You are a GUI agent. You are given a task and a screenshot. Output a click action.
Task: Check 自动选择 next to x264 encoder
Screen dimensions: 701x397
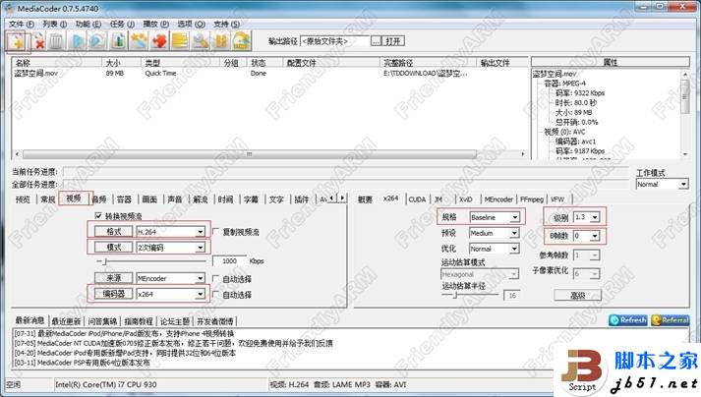point(216,294)
